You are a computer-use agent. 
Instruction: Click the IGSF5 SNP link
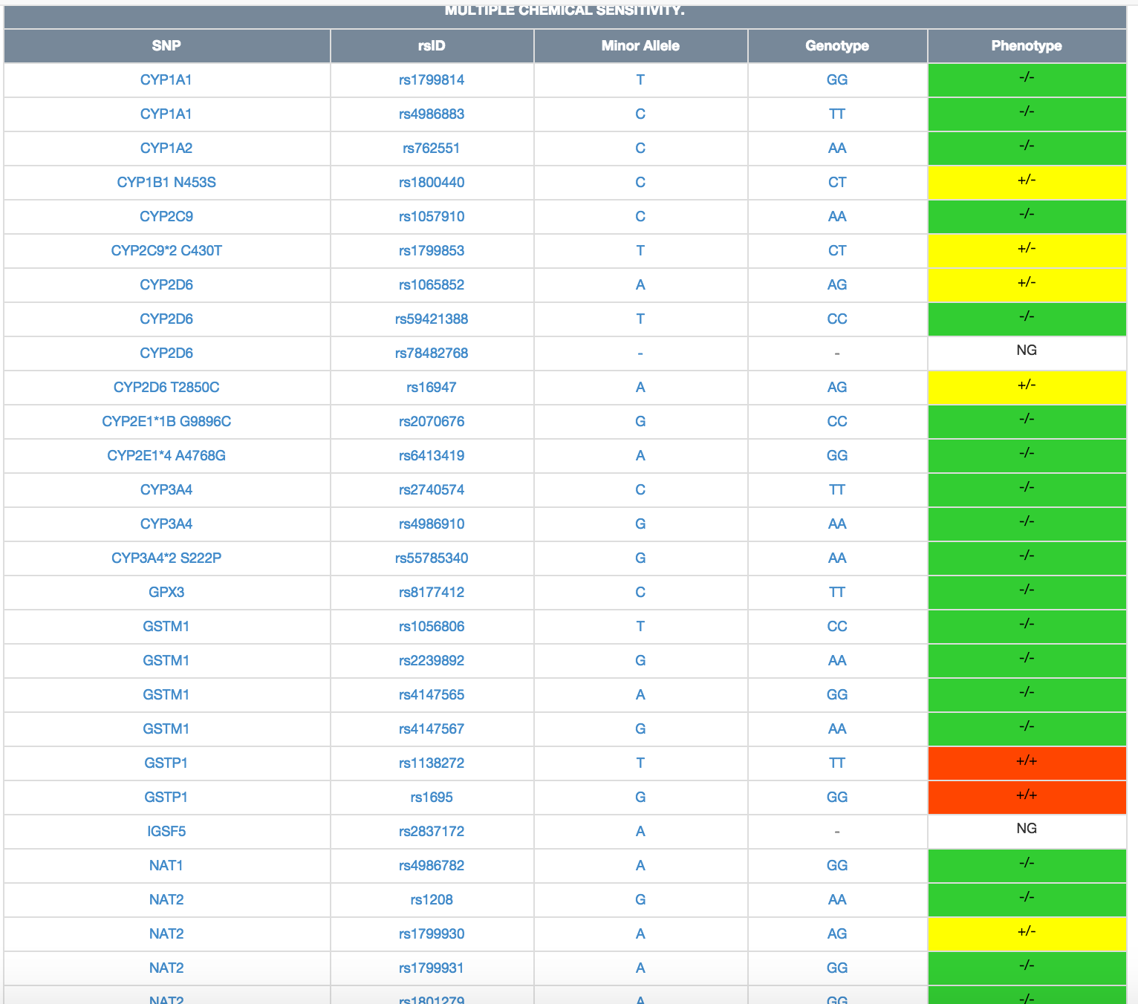[166, 832]
